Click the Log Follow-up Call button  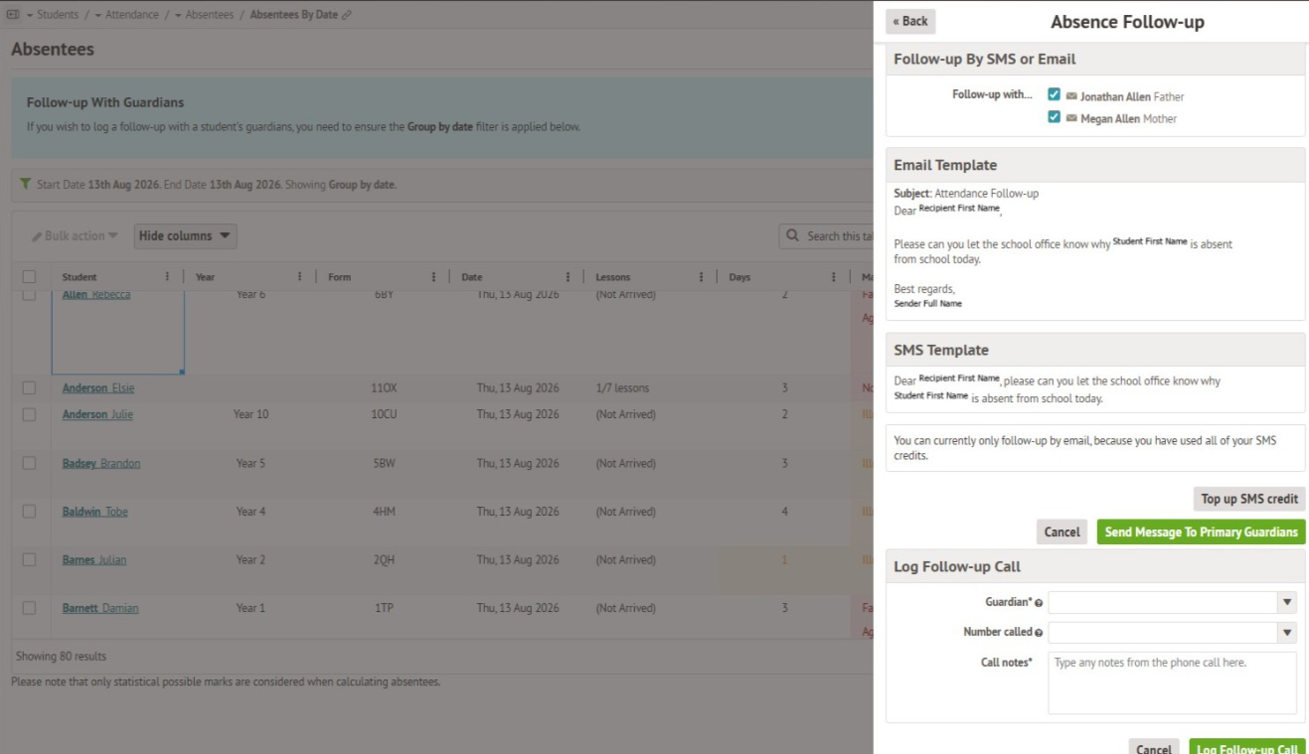click(1247, 748)
